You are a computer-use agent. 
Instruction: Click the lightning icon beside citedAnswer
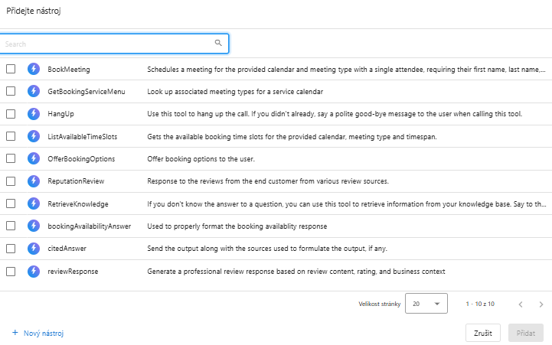tap(34, 249)
